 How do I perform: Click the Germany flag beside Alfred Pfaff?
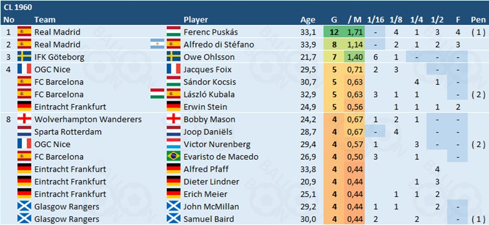click(x=174, y=169)
